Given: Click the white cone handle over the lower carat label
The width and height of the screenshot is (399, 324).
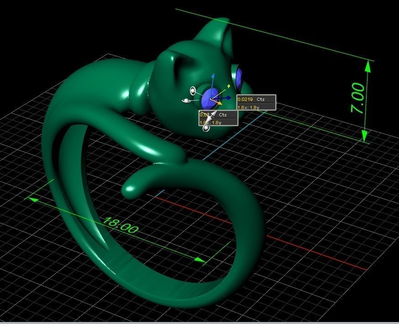Looking at the screenshot, I should [x=211, y=117].
